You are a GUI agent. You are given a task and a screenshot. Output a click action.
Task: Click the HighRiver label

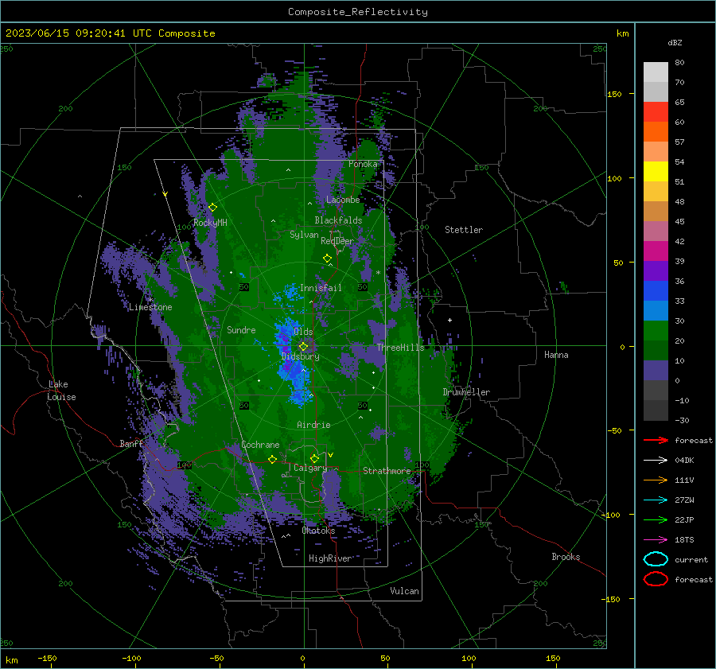pyautogui.click(x=330, y=558)
